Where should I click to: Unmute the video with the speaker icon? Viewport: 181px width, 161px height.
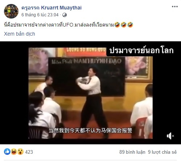(x=170, y=136)
